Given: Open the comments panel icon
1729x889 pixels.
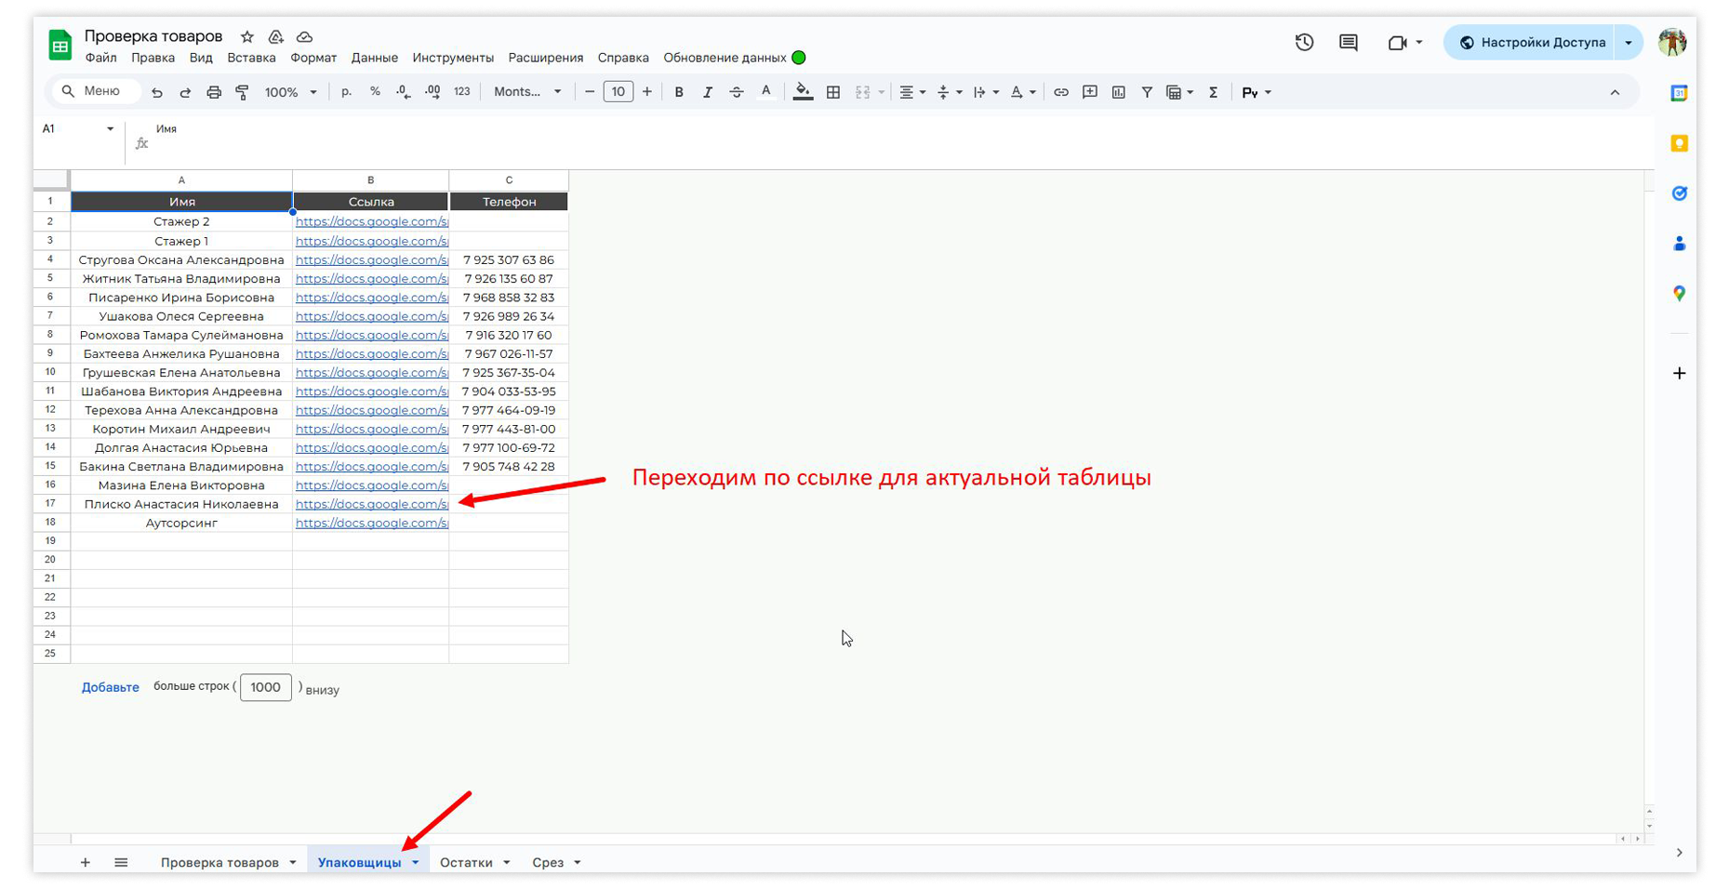Looking at the screenshot, I should [1348, 43].
